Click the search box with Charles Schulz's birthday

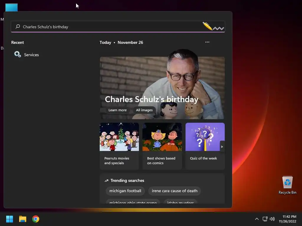click(118, 27)
